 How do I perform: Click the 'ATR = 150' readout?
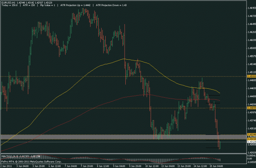29,5
